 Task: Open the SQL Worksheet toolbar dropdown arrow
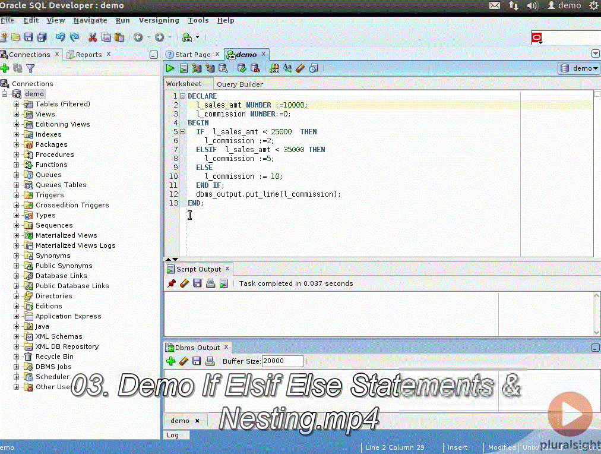click(197, 37)
